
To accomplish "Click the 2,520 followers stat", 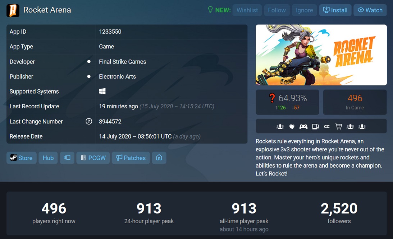I will 339,213.
